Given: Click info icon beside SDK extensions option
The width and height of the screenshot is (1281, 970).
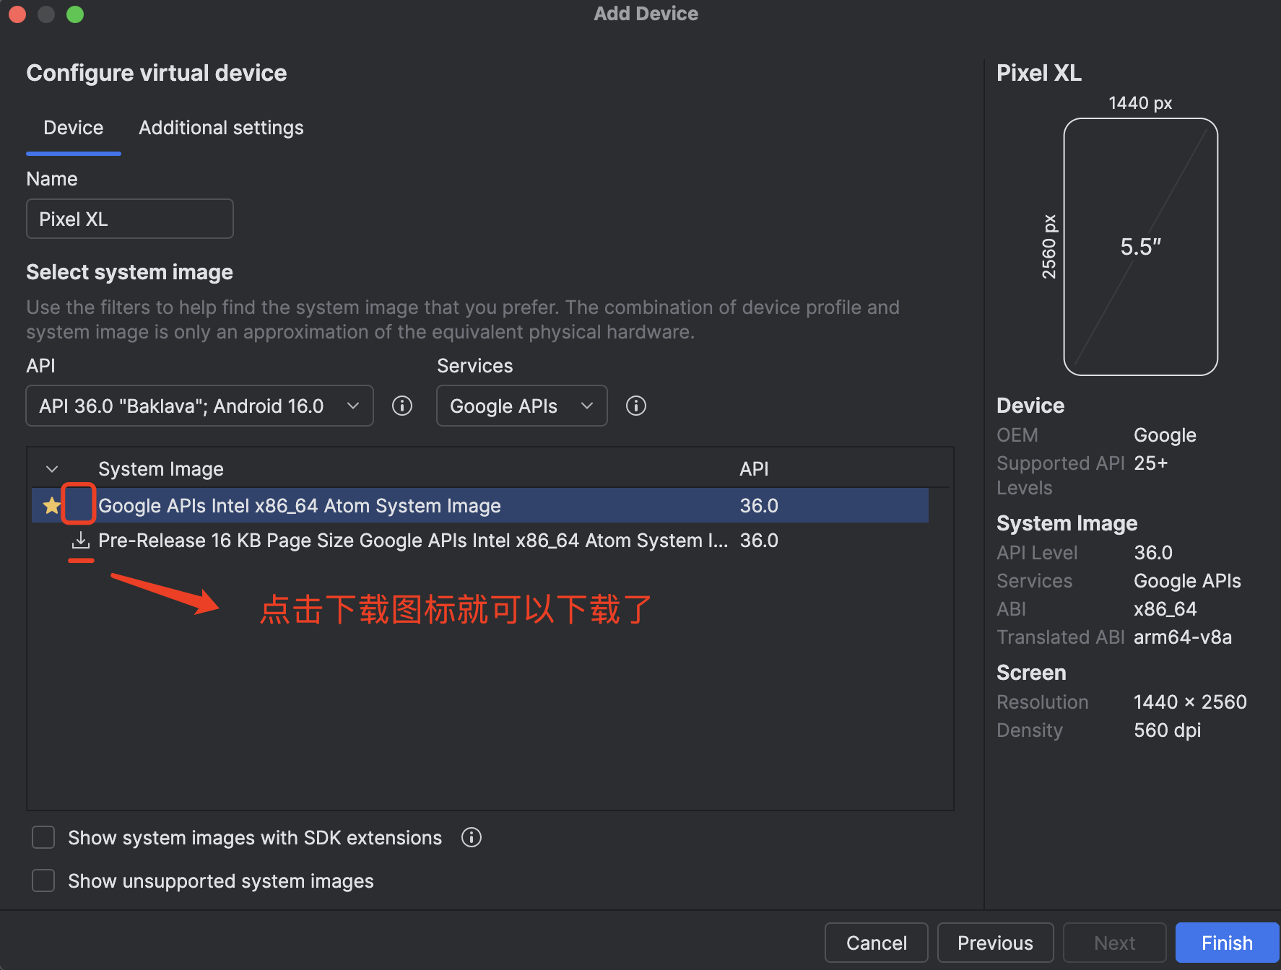Looking at the screenshot, I should (x=472, y=837).
